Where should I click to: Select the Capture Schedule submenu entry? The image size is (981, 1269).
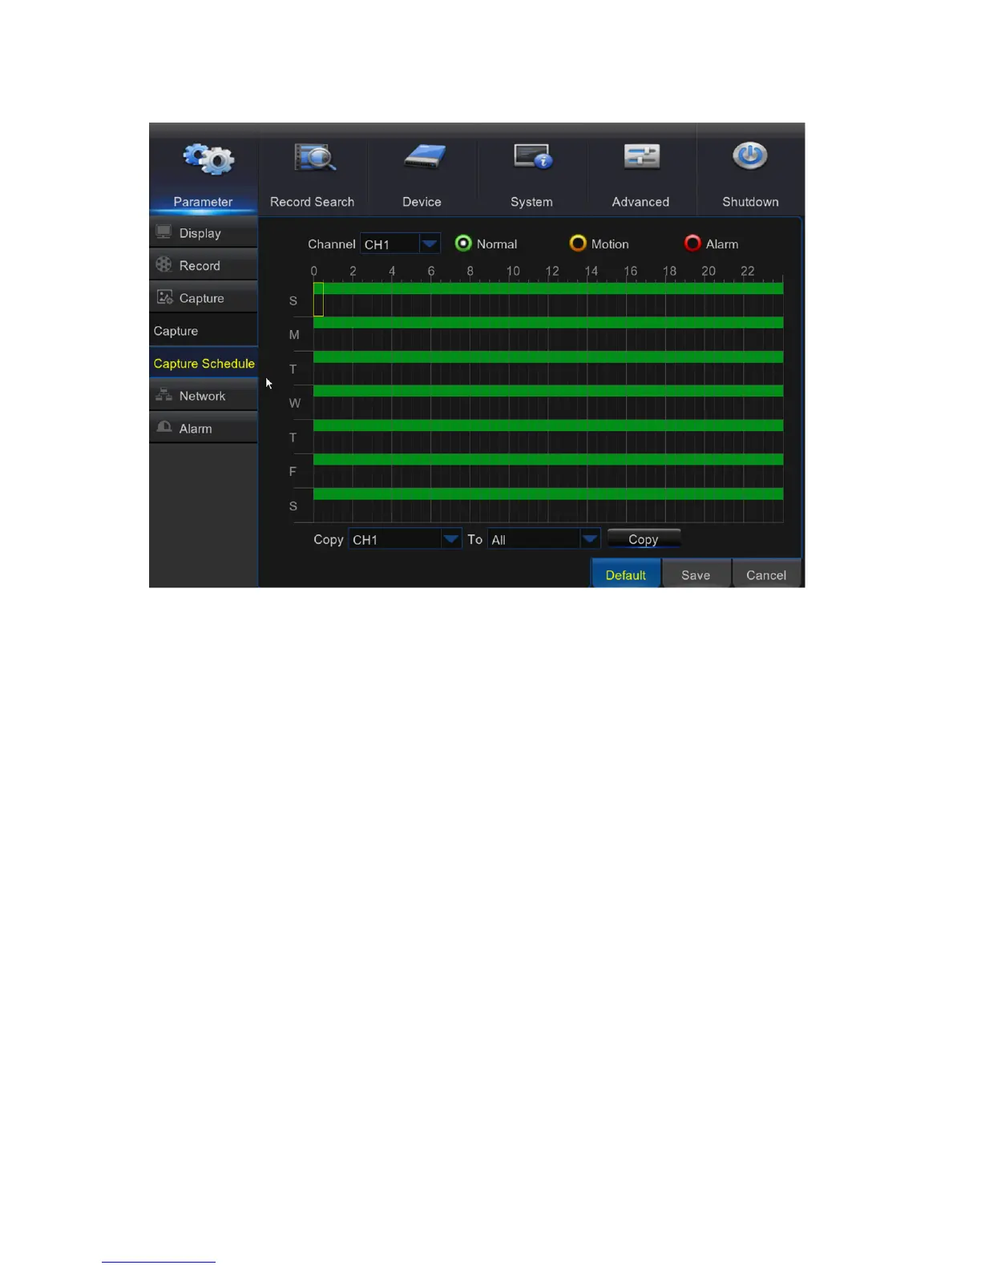204,363
